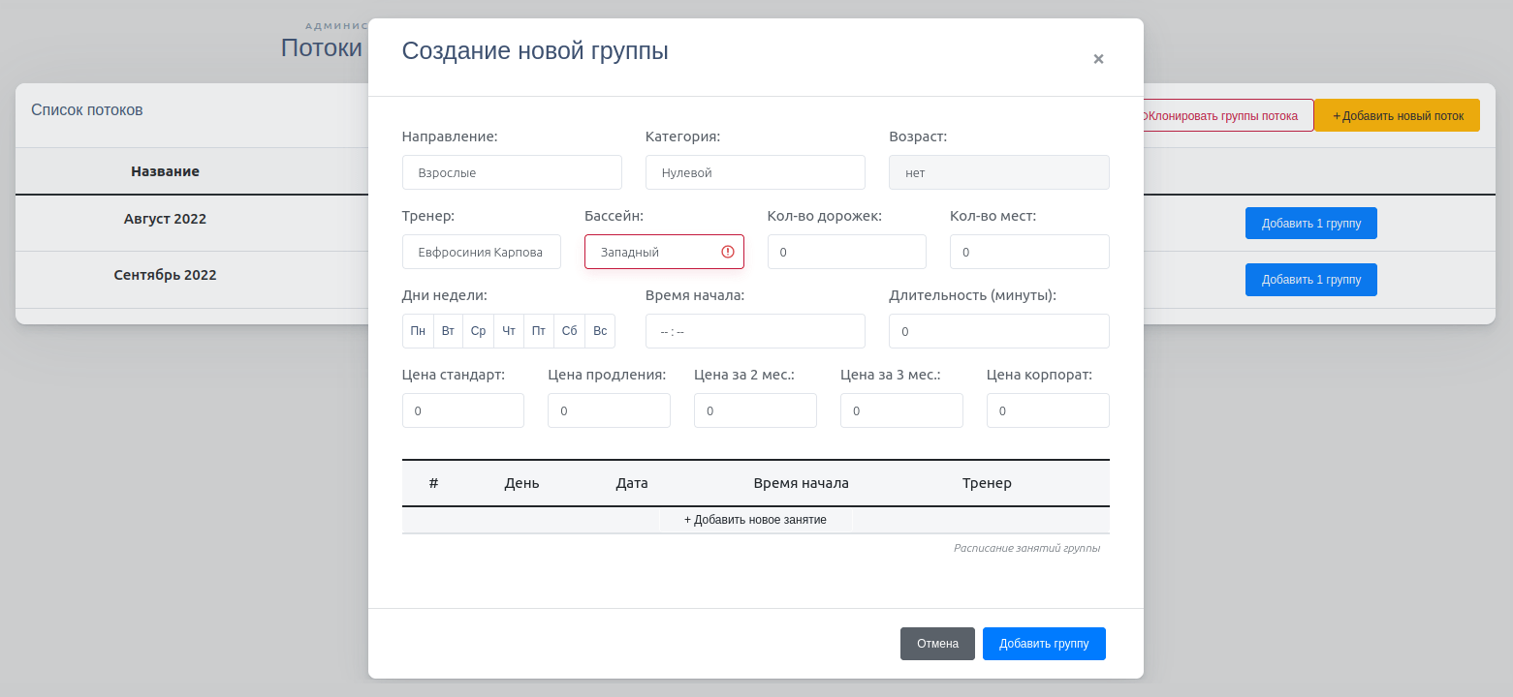Toggle the Ср weekday button
The height and width of the screenshot is (697, 1513).
(478, 330)
